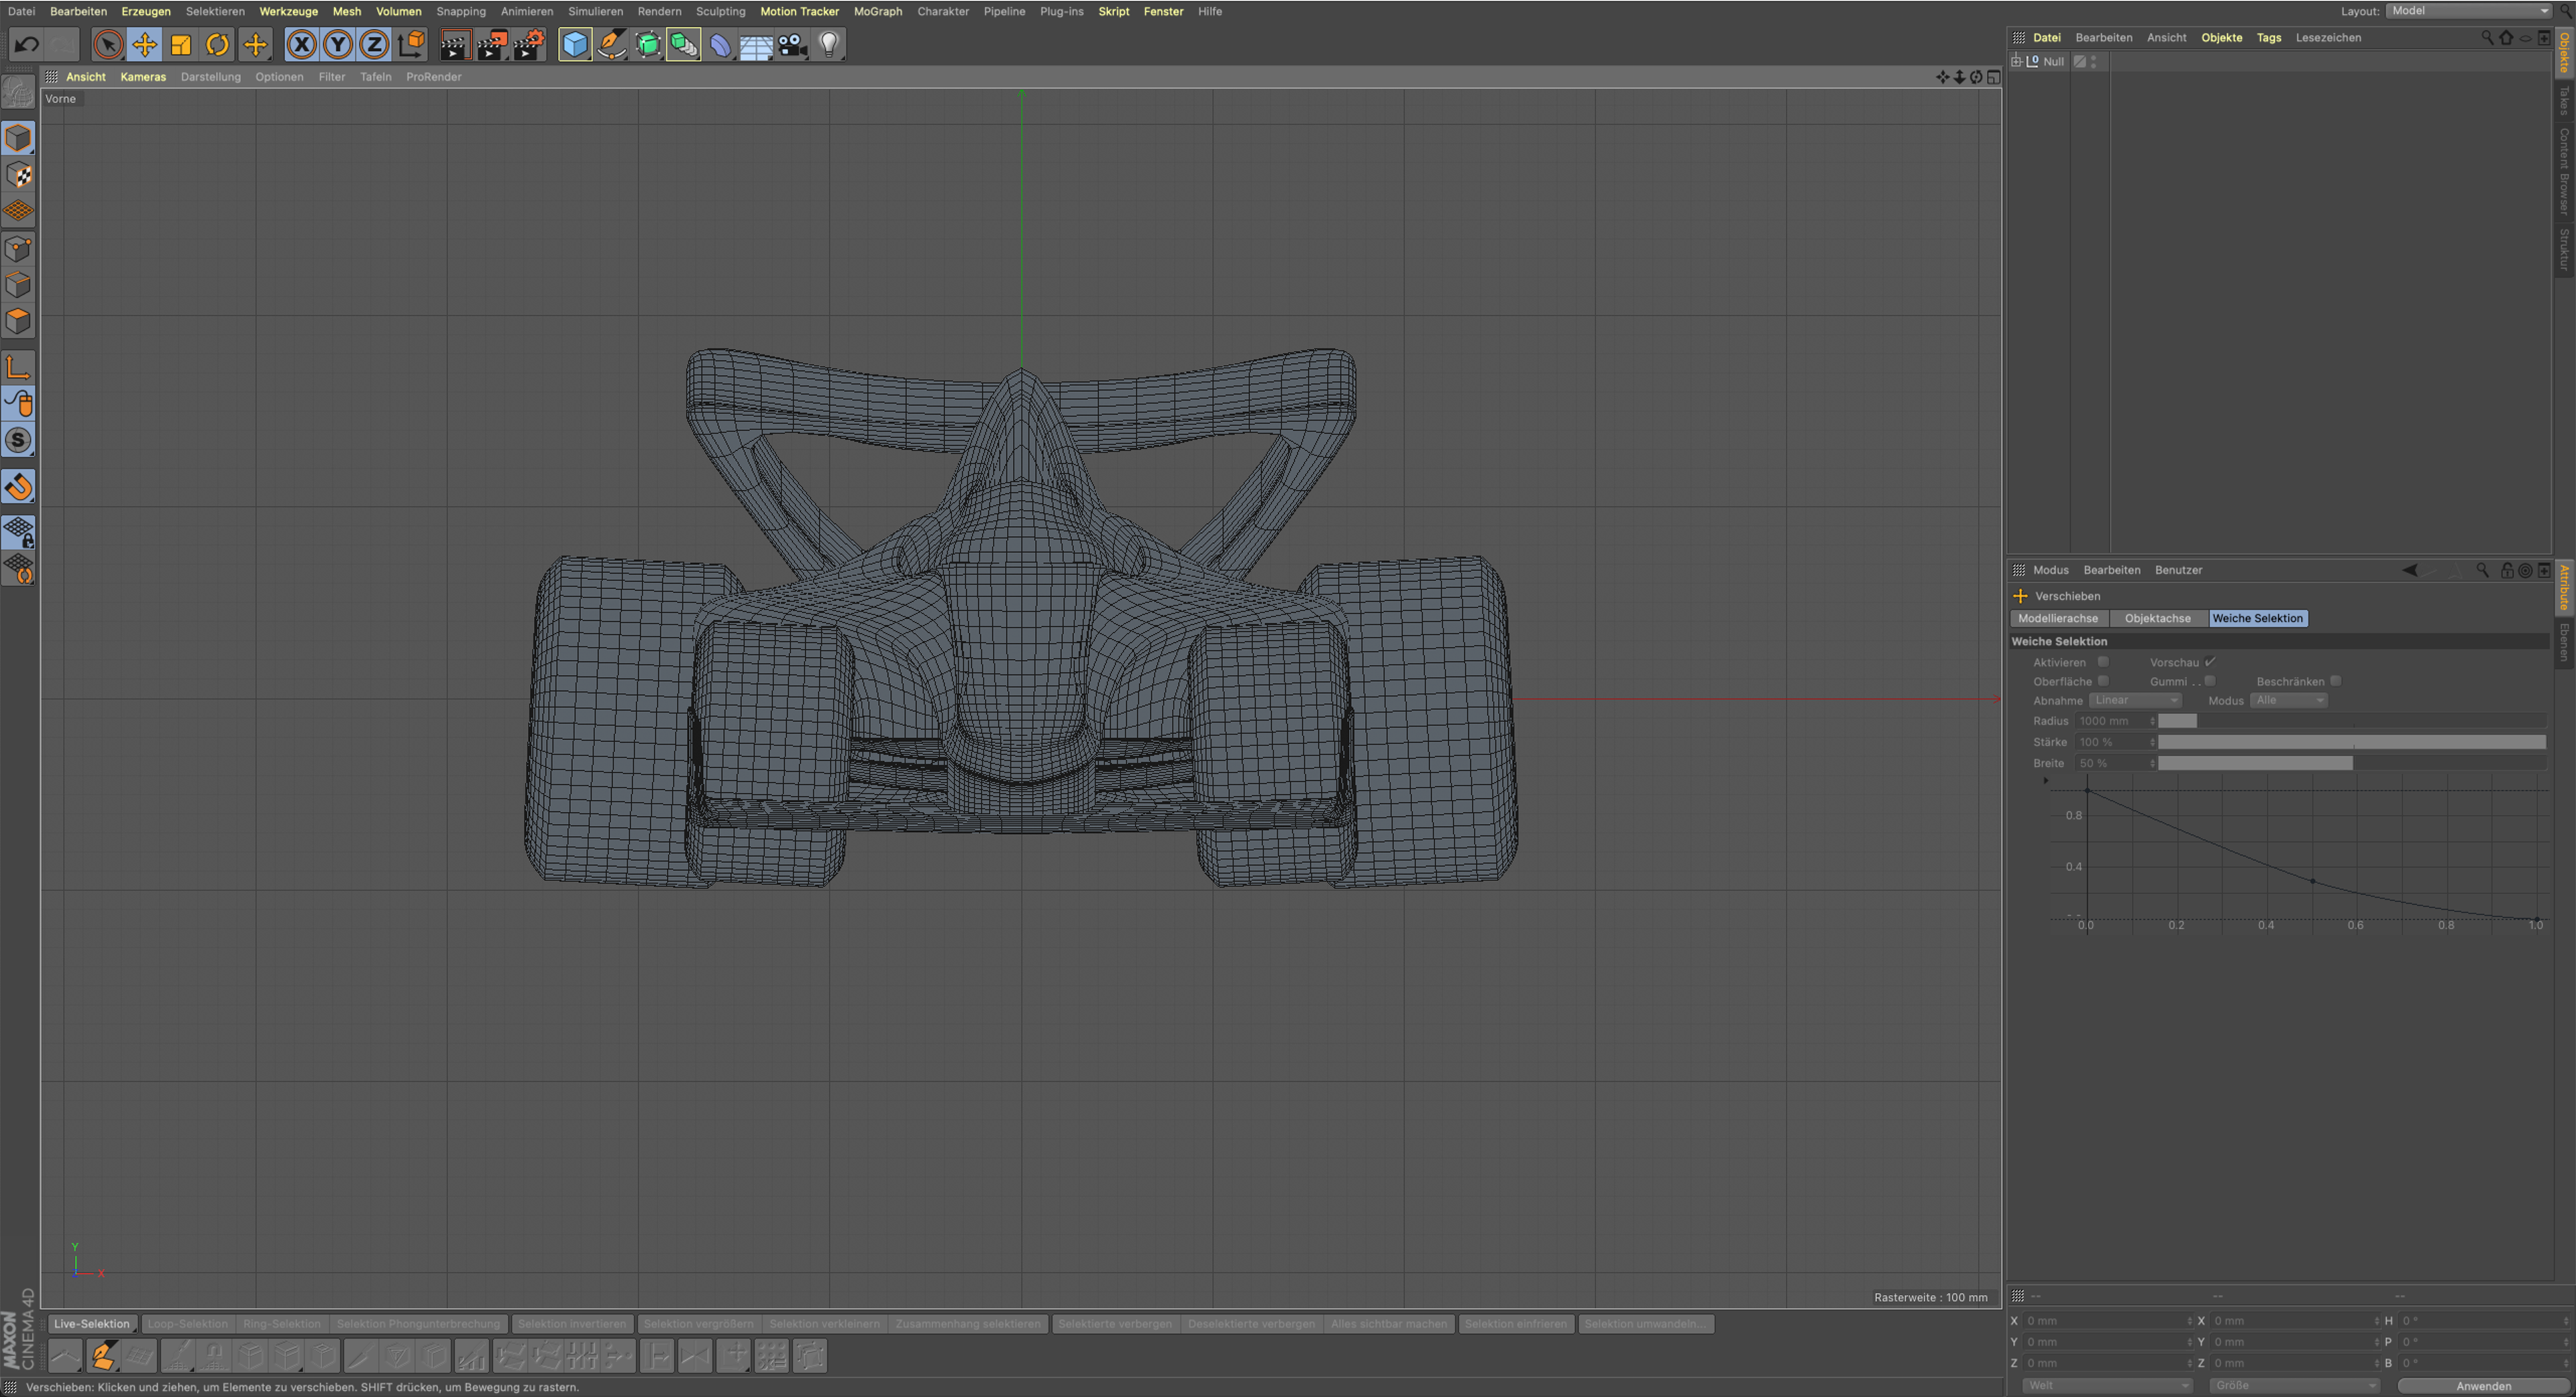Enable the Aktivieren checkbox
2576x1397 pixels.
2103,662
